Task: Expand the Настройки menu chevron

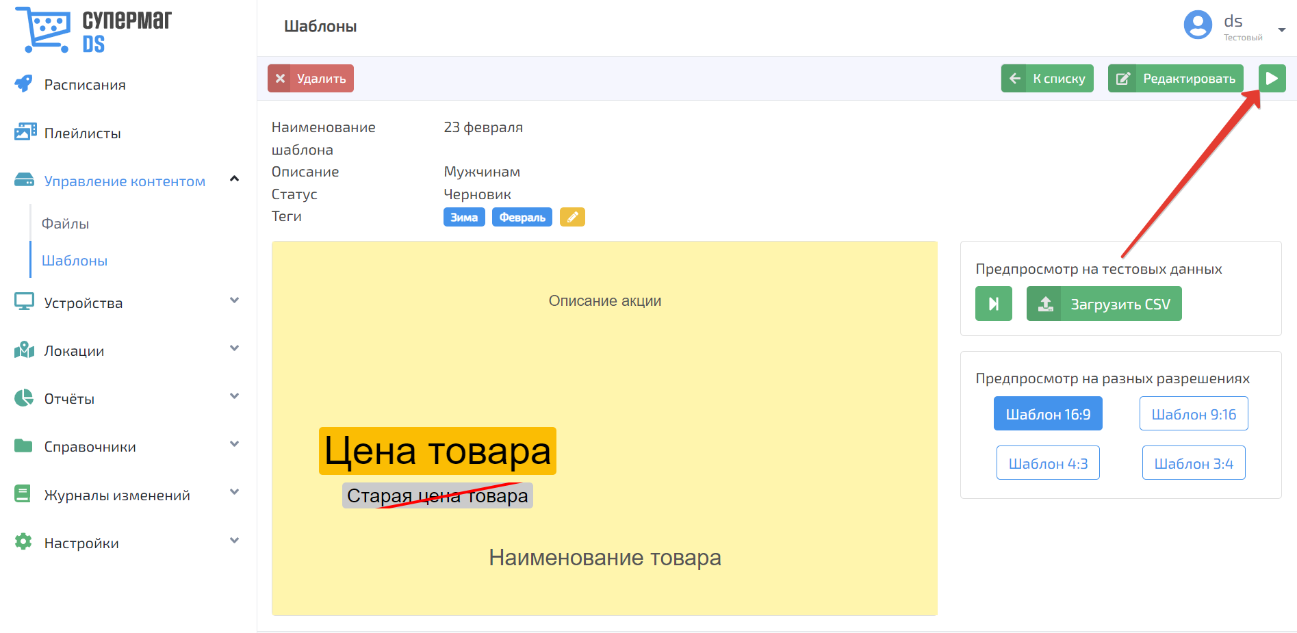Action: pyautogui.click(x=234, y=541)
